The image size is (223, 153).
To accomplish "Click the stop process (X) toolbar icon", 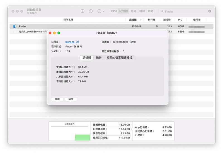I will (x=83, y=11).
